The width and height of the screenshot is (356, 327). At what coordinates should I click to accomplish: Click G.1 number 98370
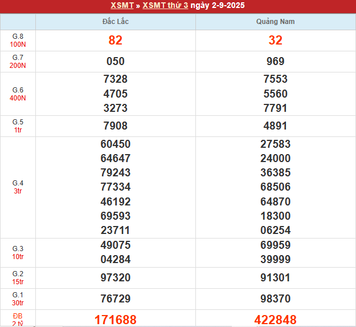(275, 298)
